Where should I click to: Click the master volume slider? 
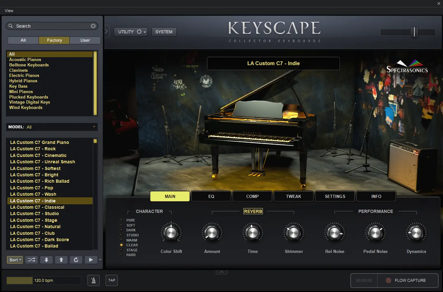408,32
